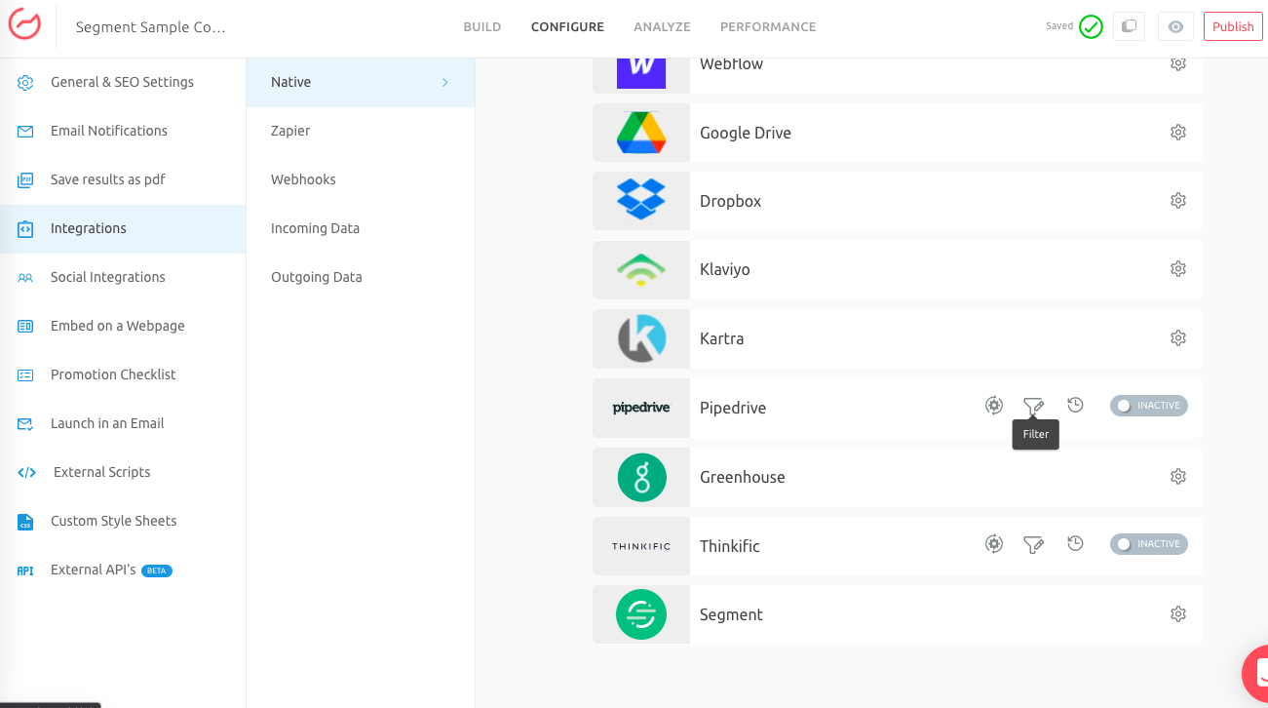Click the green Saved checkmark icon
Image resolution: width=1268 pixels, height=708 pixels.
coord(1091,26)
